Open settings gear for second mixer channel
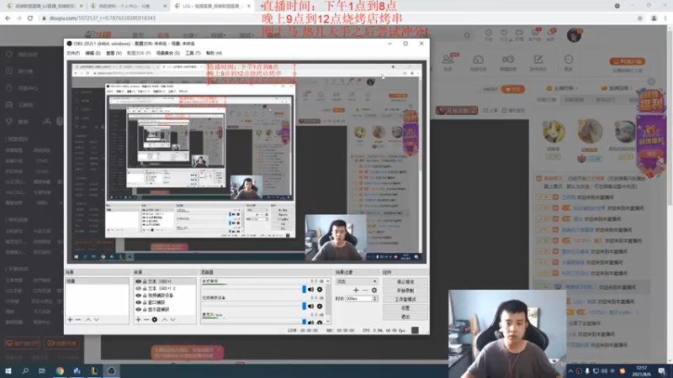 [320, 306]
